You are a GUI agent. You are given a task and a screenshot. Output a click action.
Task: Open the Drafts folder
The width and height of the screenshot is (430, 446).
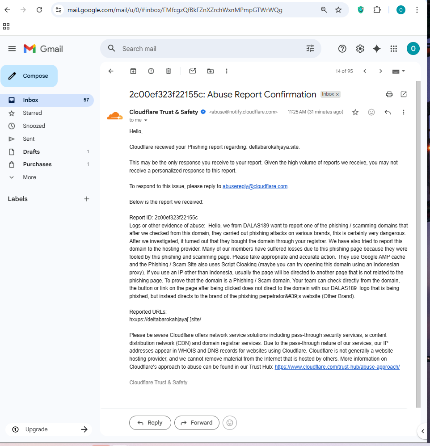[x=47, y=151]
